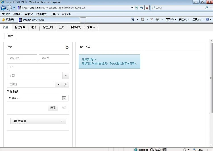This screenshot has height=151, width=213.
Task: Switch to the fourth Impact application tab
Action: 48,27
